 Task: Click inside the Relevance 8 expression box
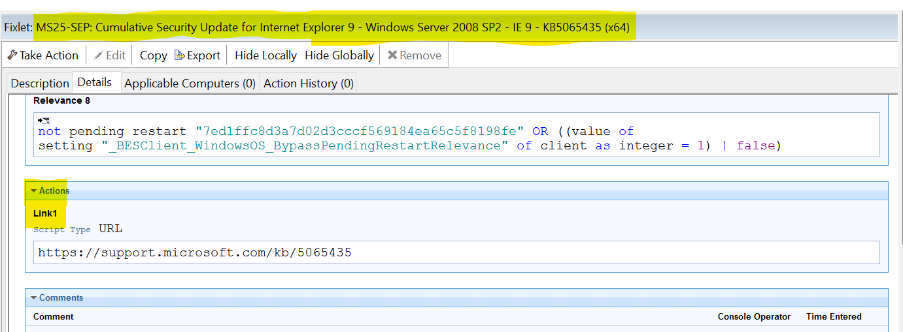tap(456, 138)
